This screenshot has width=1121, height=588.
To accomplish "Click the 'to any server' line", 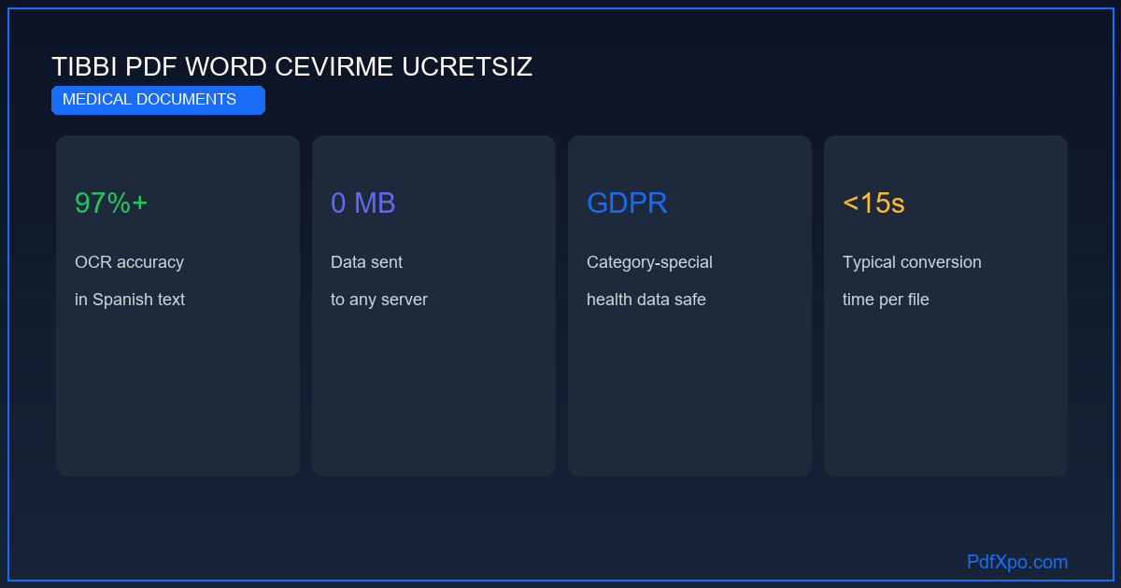I will 379,300.
